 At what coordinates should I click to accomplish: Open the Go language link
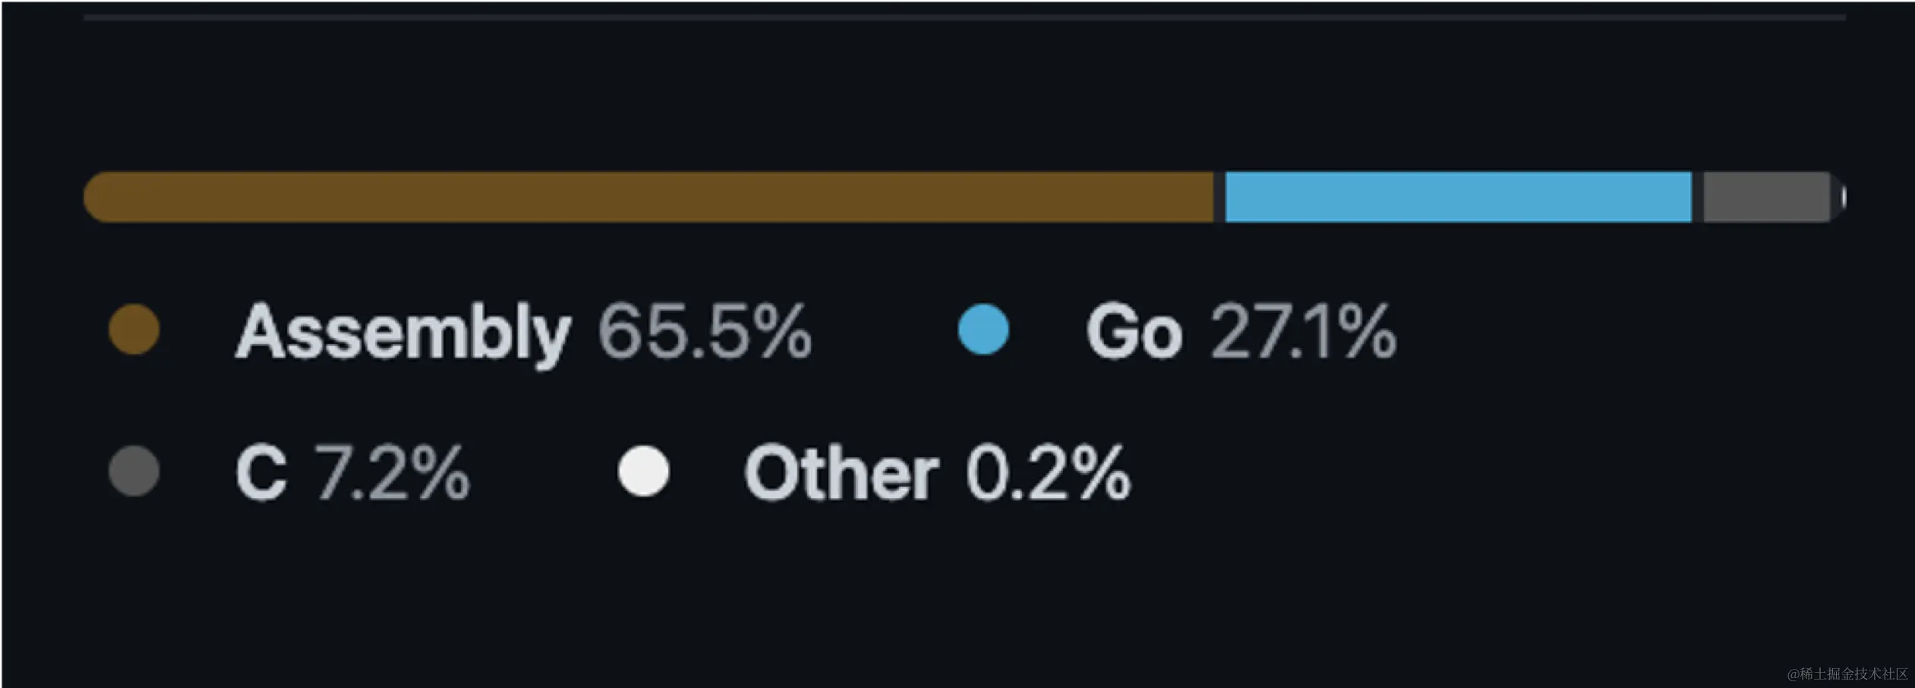1134,332
